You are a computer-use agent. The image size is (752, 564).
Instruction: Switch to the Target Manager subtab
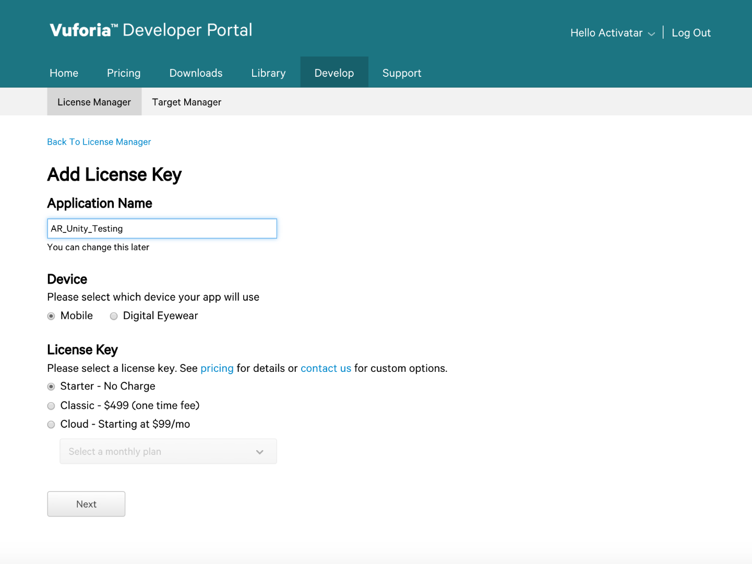[x=186, y=102]
